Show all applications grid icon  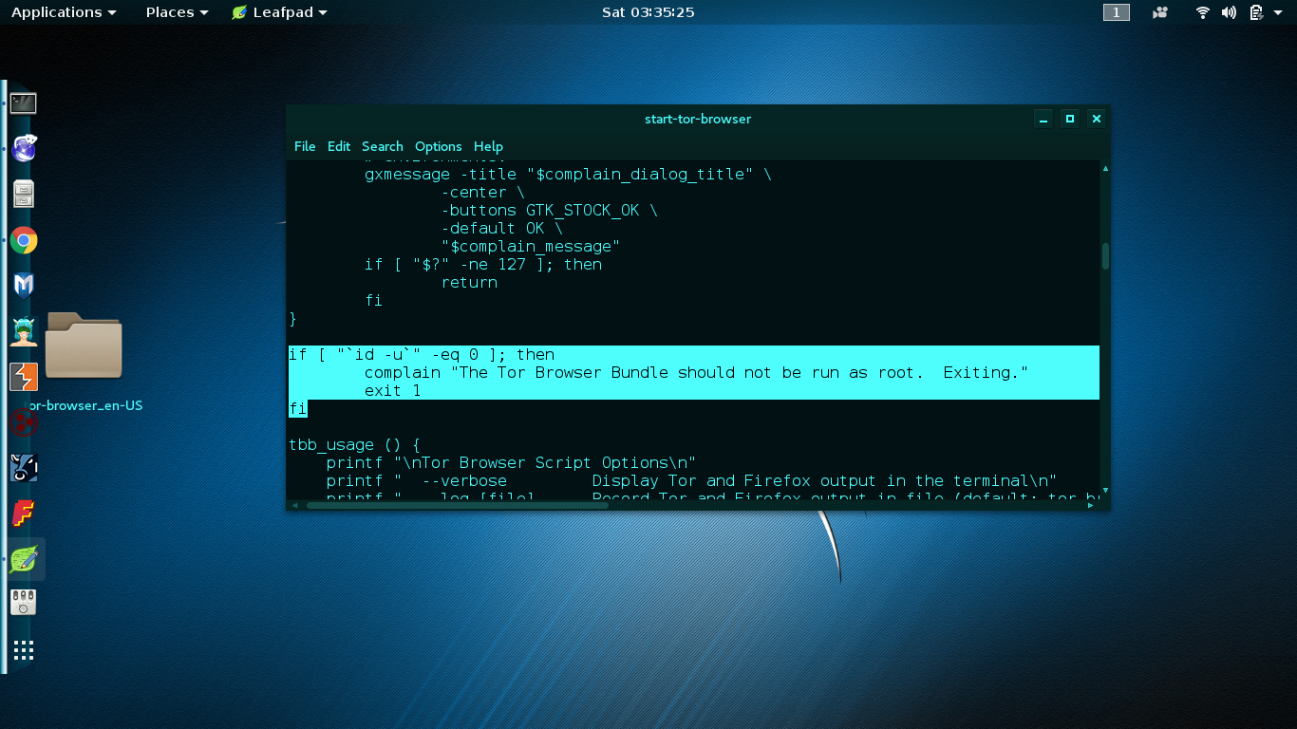24,650
